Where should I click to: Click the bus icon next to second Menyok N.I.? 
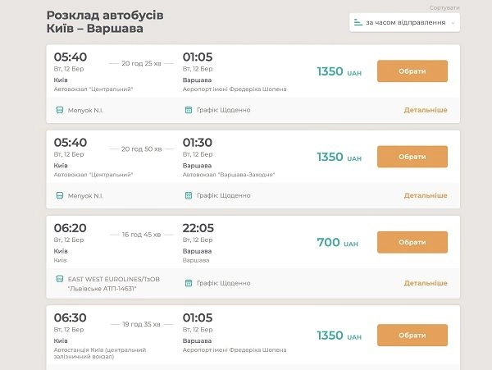coord(60,195)
